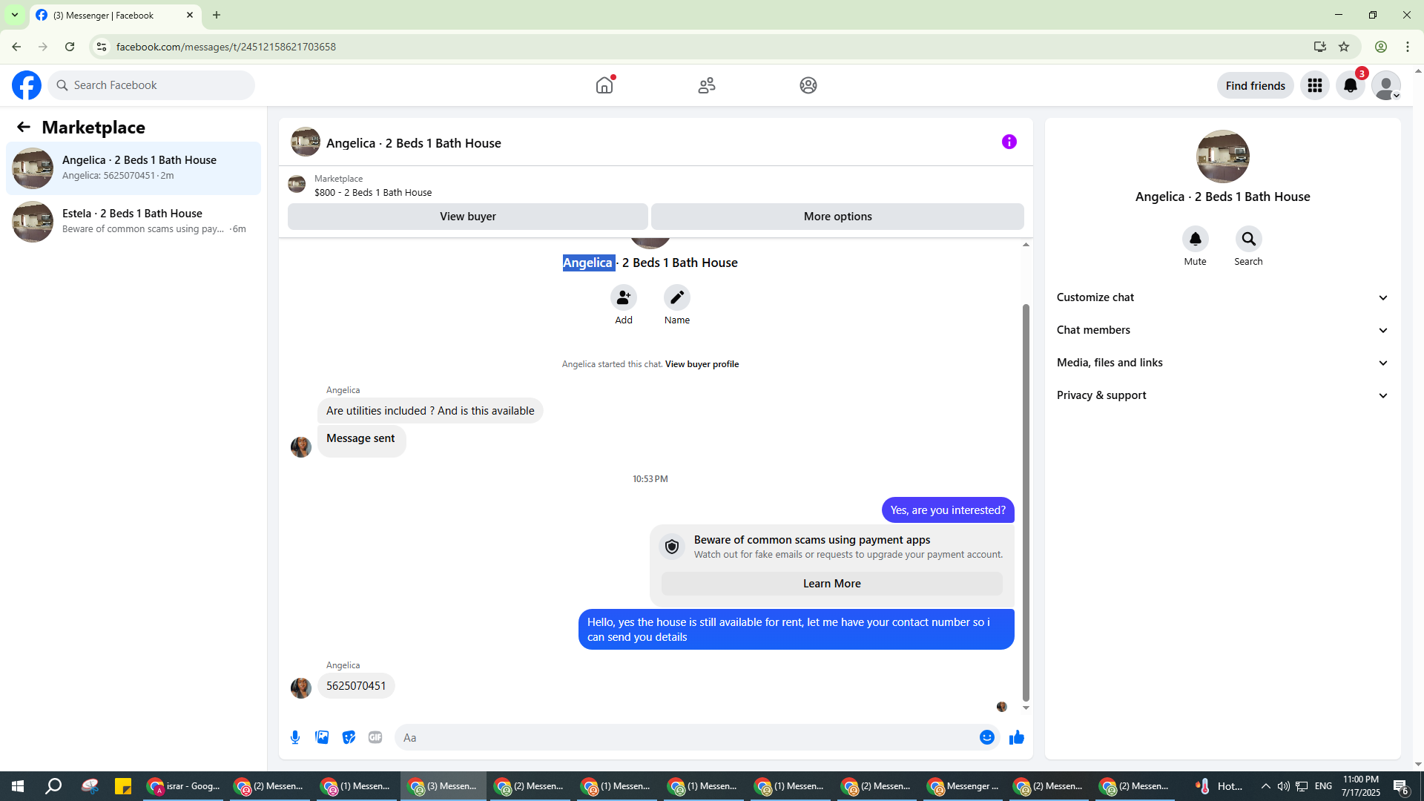
Task: Go back in browser history
Action: (16, 47)
